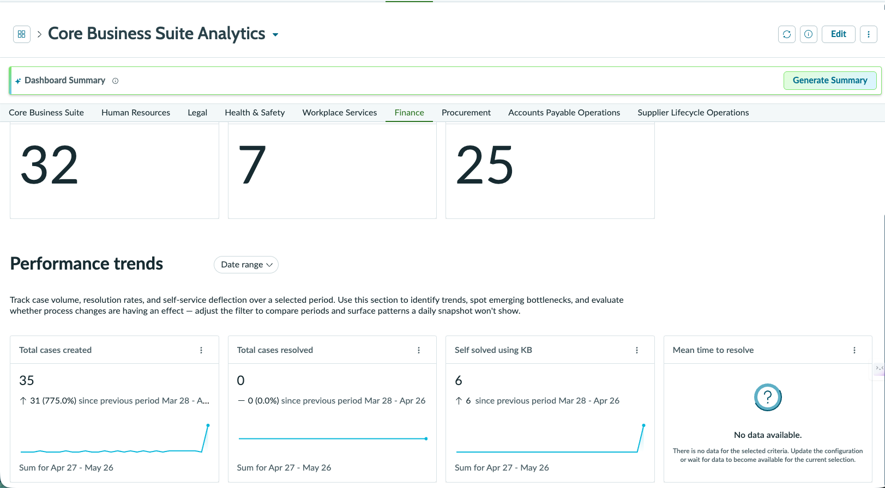Click the score card showing 25
This screenshot has height=488, width=885.
[x=550, y=170]
